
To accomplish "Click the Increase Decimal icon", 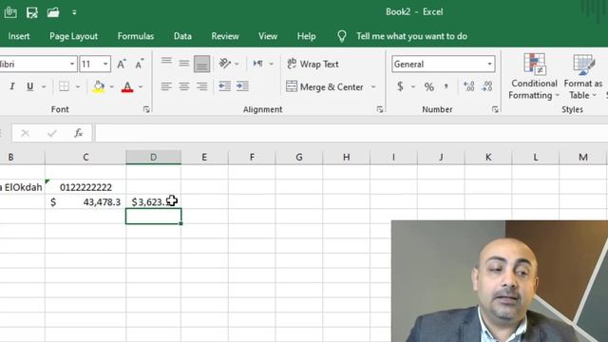I will (x=468, y=86).
